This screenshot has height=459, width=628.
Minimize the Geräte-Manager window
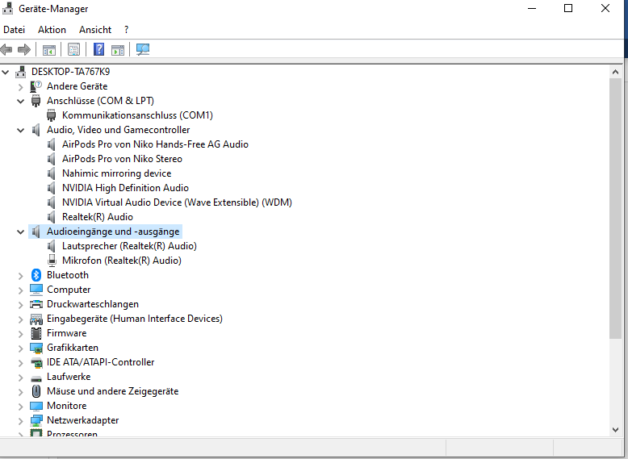coord(532,8)
